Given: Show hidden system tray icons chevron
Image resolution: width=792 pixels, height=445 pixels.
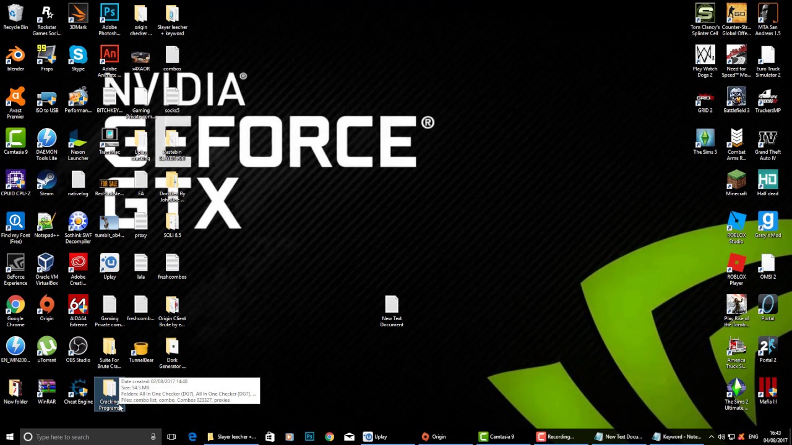Looking at the screenshot, I should 712,436.
